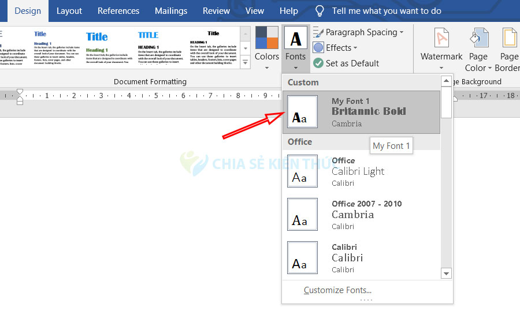
Task: Apply the large blue Title style set
Action: [x=108, y=48]
